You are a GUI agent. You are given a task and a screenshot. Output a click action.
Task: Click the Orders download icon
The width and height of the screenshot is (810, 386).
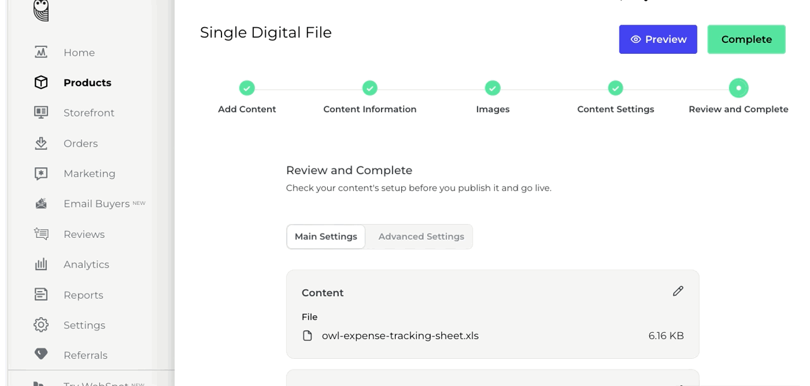point(41,143)
